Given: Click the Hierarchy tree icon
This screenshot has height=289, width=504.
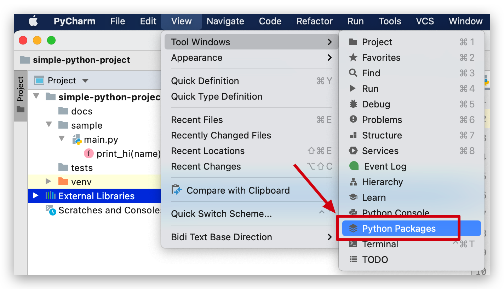Looking at the screenshot, I should click(353, 182).
